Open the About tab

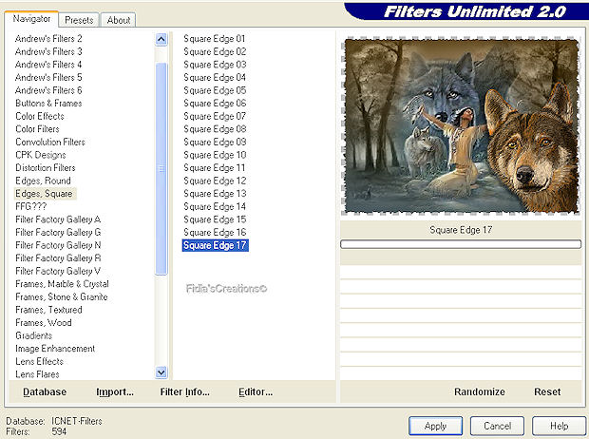pos(119,20)
